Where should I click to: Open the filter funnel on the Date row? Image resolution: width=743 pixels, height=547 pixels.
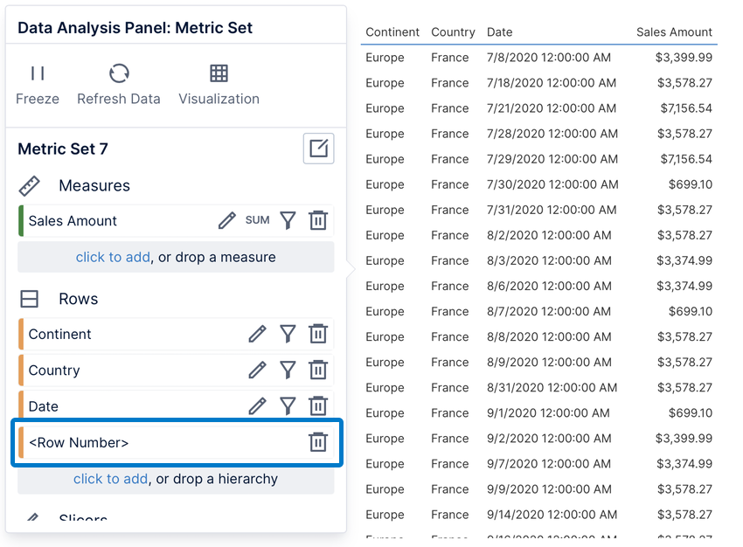click(x=288, y=405)
